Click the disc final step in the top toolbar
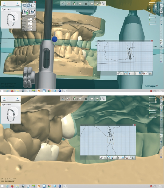 click(103, 4)
